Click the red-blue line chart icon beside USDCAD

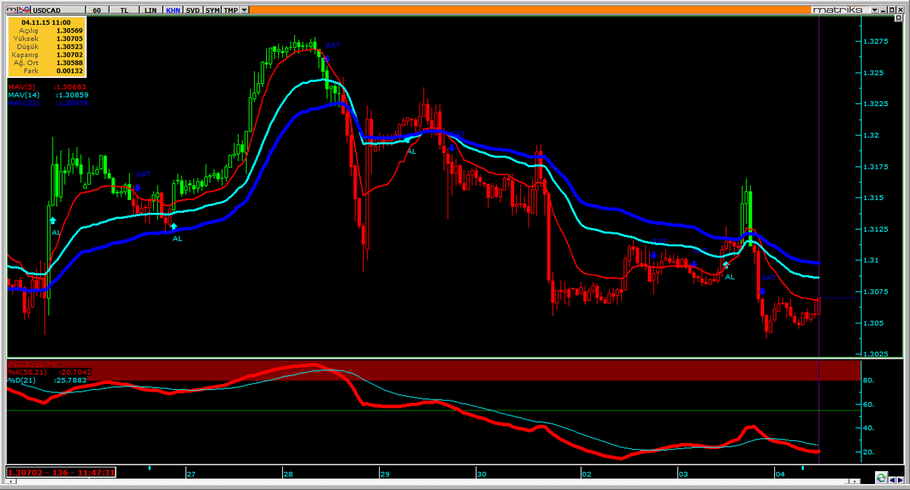(24, 10)
